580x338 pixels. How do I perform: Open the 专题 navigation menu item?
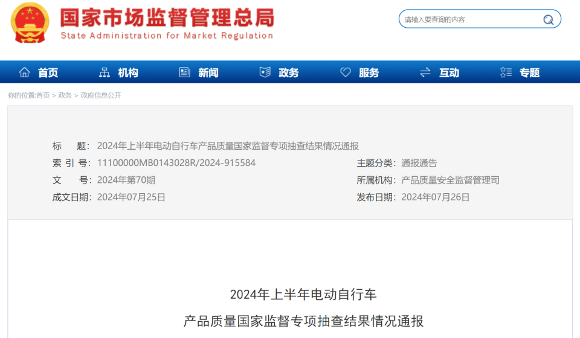tap(530, 72)
